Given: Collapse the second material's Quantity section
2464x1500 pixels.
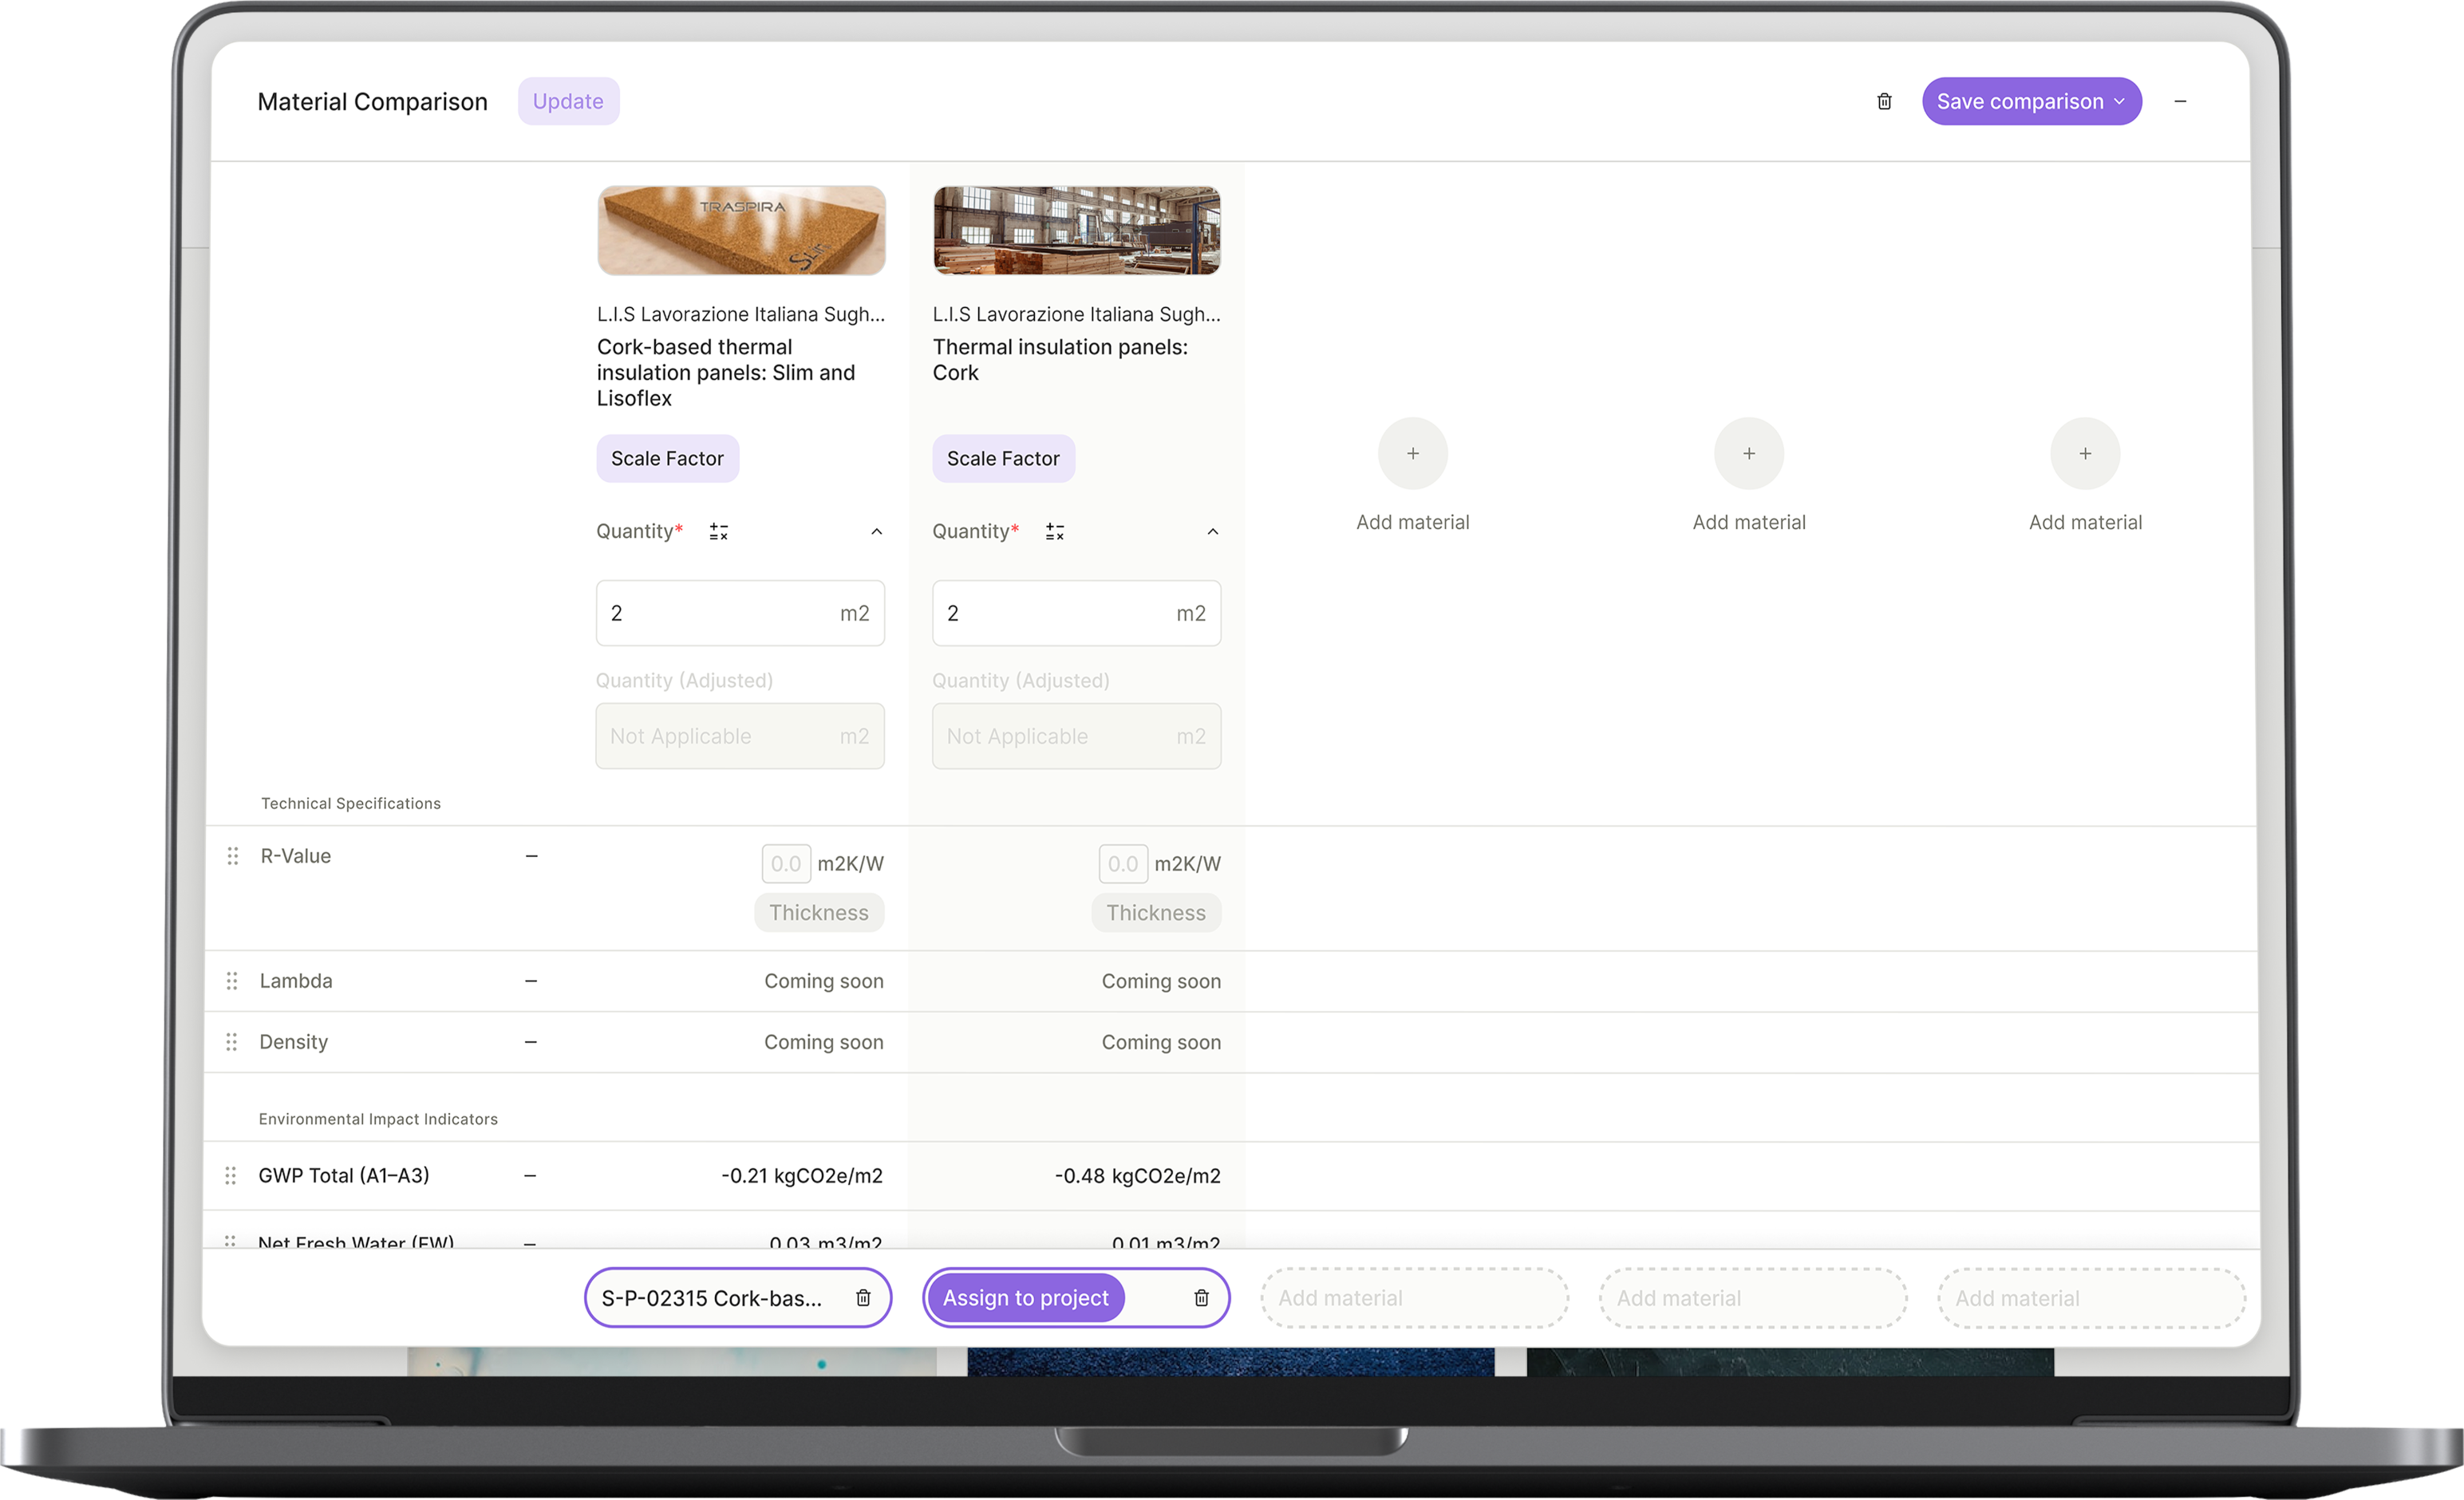Looking at the screenshot, I should (x=1212, y=531).
